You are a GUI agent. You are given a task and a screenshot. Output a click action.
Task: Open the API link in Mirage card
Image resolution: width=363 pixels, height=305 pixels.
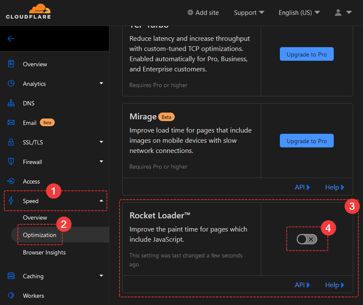click(x=302, y=187)
